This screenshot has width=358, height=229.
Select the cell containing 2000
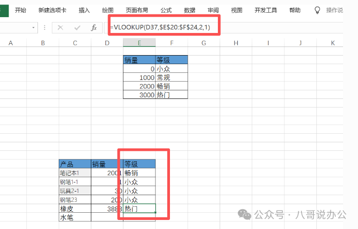click(139, 86)
